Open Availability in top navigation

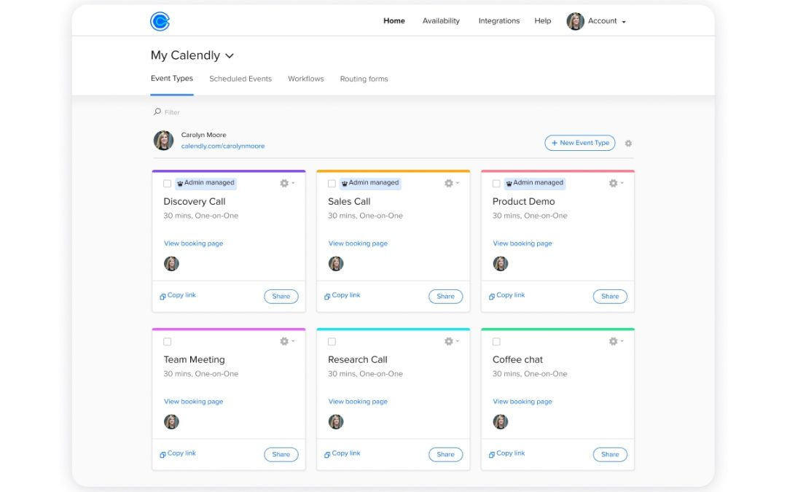[441, 20]
